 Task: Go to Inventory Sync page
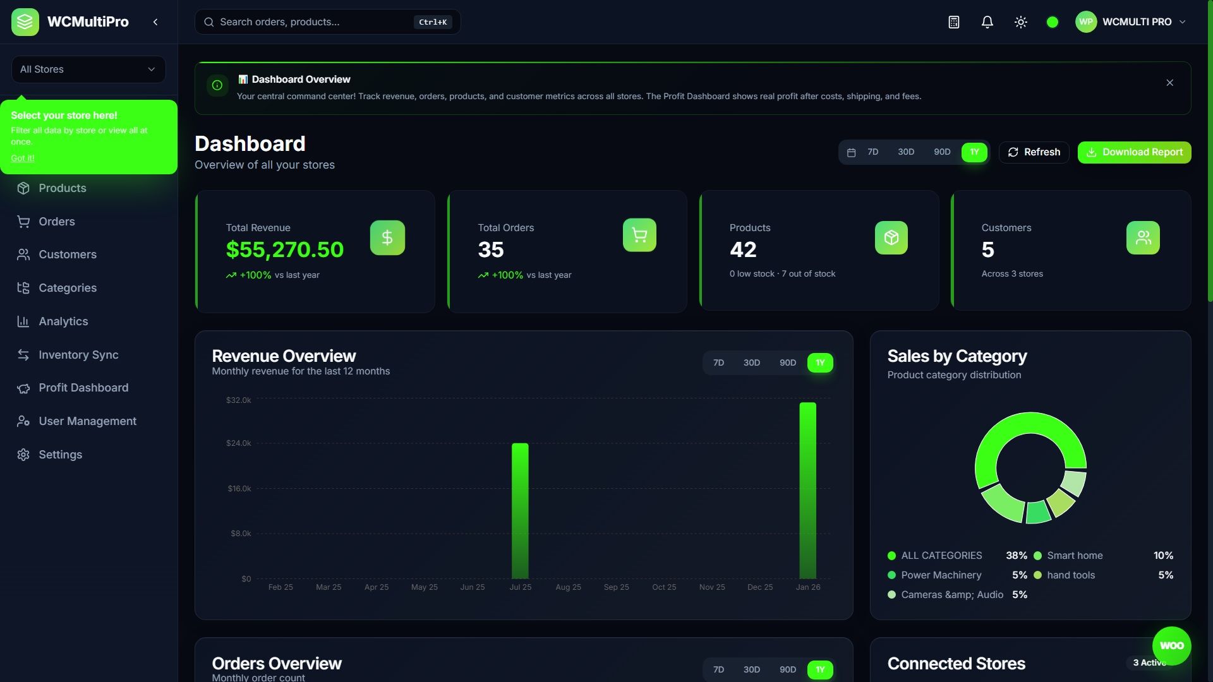78,355
